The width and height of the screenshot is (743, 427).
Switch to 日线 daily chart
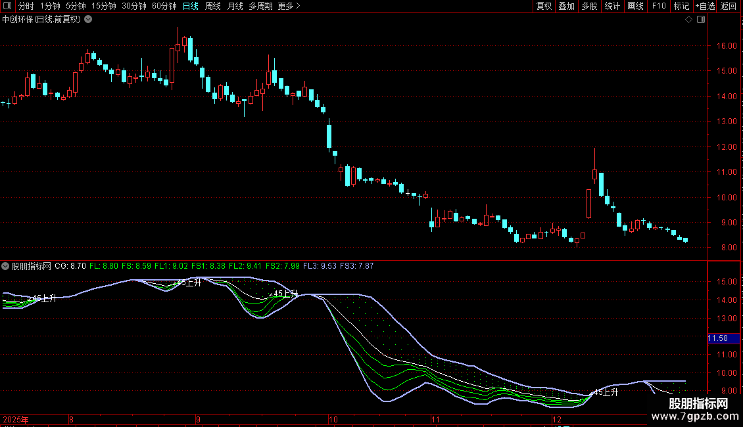[191, 6]
